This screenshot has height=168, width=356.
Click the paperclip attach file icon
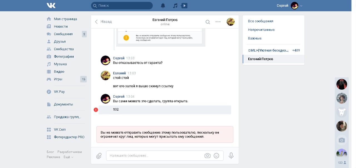[99, 156]
